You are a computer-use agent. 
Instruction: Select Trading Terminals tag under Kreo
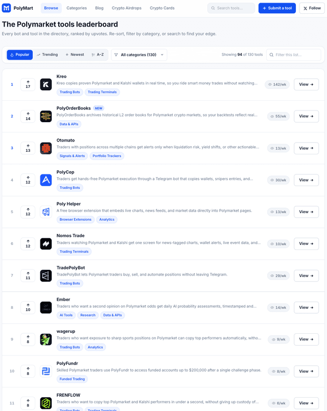coord(102,92)
